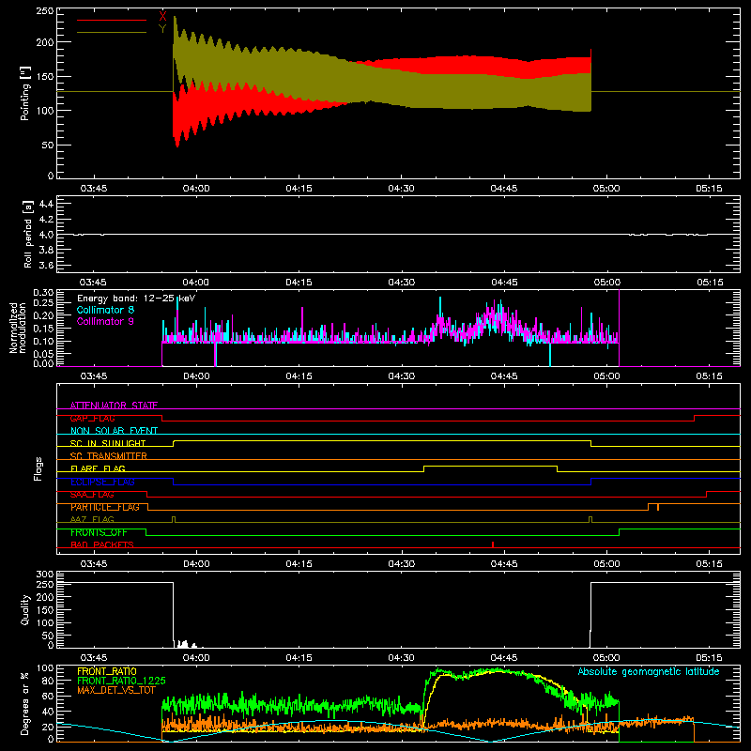
Task: Click the SAA_FLAG label
Action: 92,495
